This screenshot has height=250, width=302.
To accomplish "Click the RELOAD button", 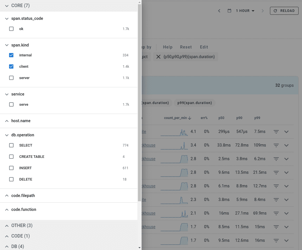I will [x=284, y=11].
